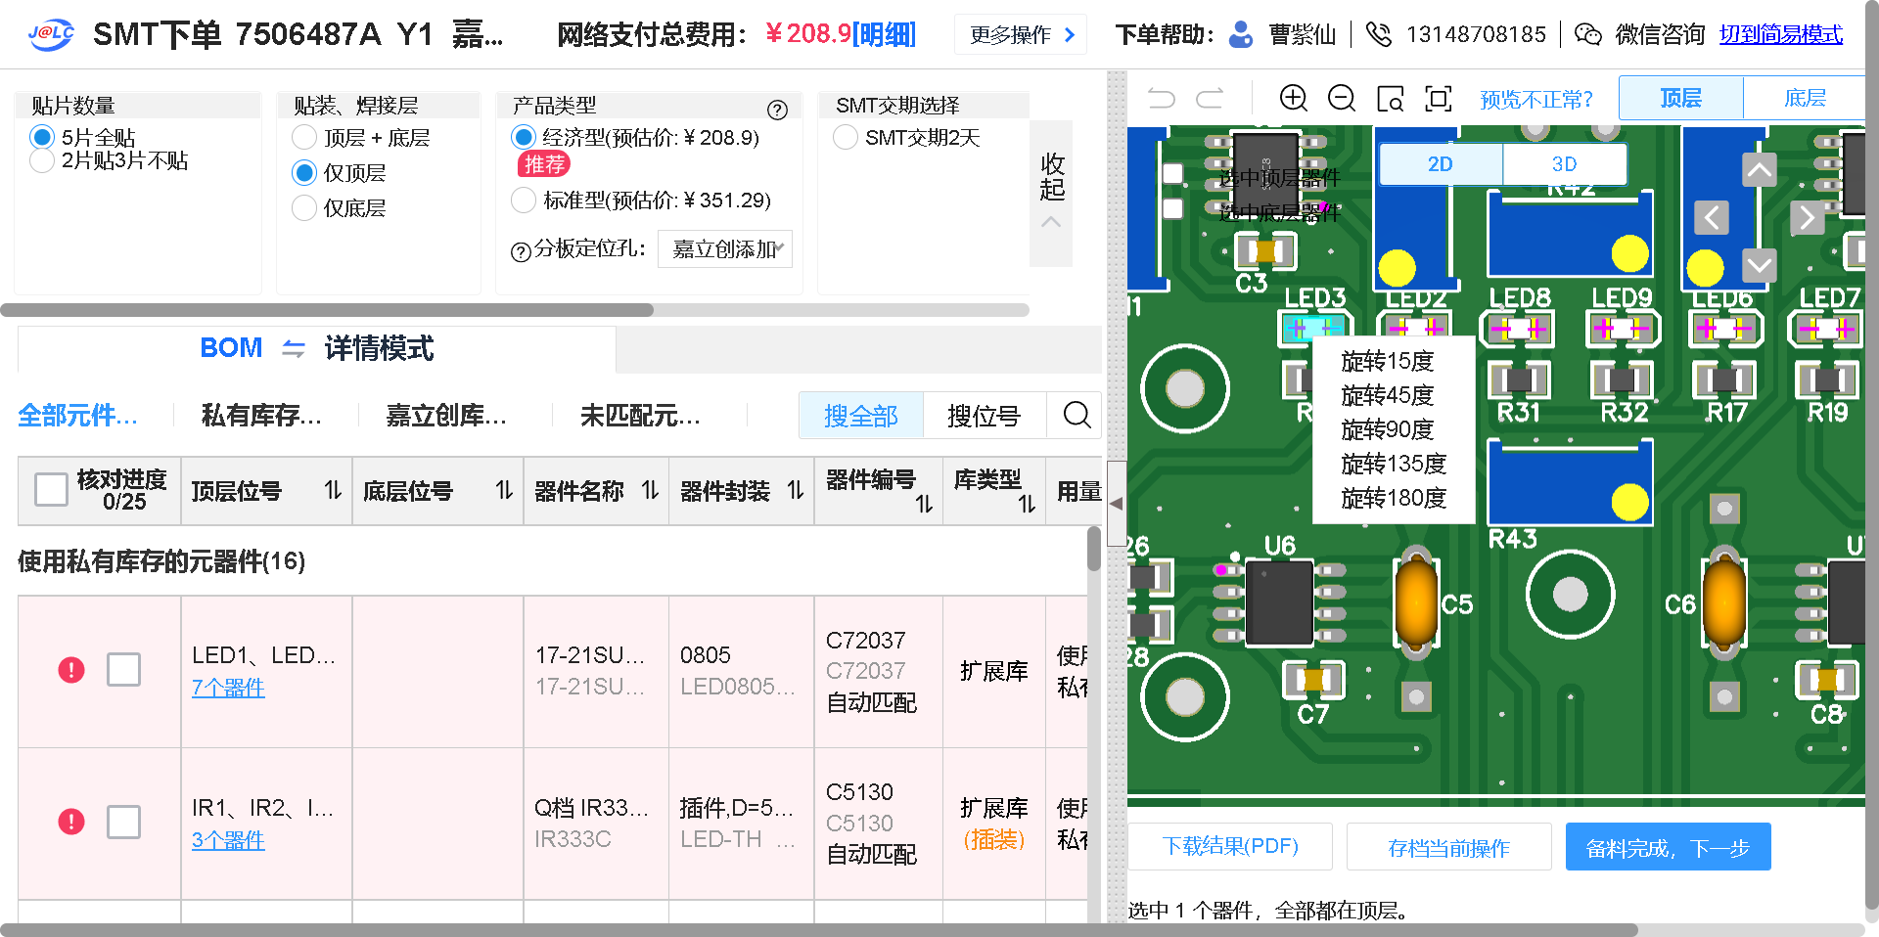Zoom in on the PCB preview

pos(1293,98)
